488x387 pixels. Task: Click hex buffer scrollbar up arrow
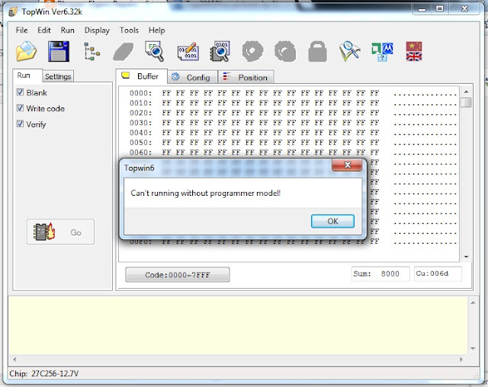pyautogui.click(x=466, y=91)
